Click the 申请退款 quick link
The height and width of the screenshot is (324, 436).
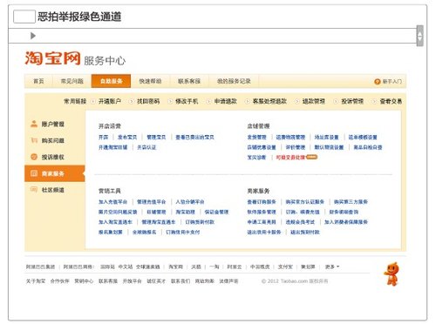(226, 101)
